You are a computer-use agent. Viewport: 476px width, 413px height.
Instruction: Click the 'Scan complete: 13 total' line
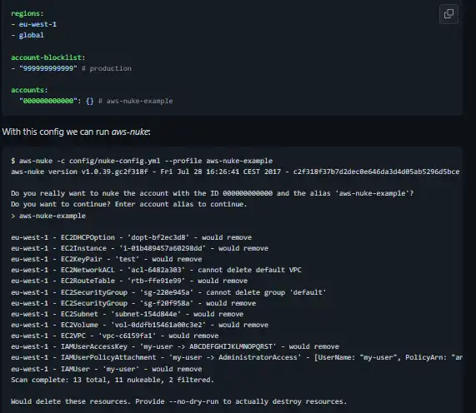tap(113, 380)
